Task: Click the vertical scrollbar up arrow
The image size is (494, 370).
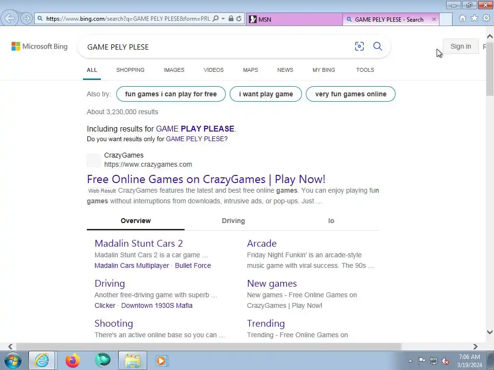Action: [x=490, y=37]
